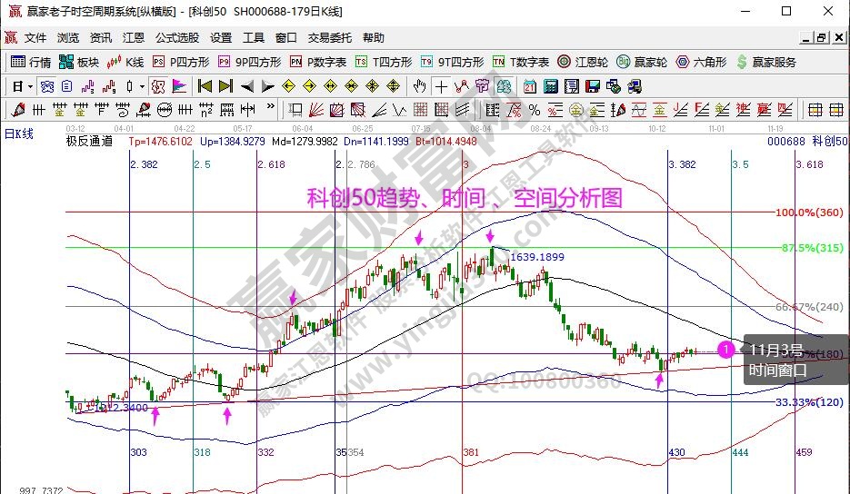Image resolution: width=850 pixels, height=494 pixels.
Task: Click the 87.5%(315) level label
Action: click(813, 248)
